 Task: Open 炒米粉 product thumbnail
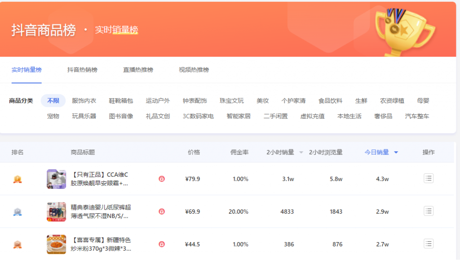point(56,244)
